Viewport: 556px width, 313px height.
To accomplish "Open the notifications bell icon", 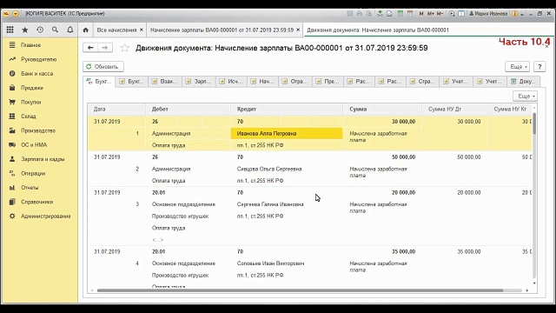I will pos(69,30).
